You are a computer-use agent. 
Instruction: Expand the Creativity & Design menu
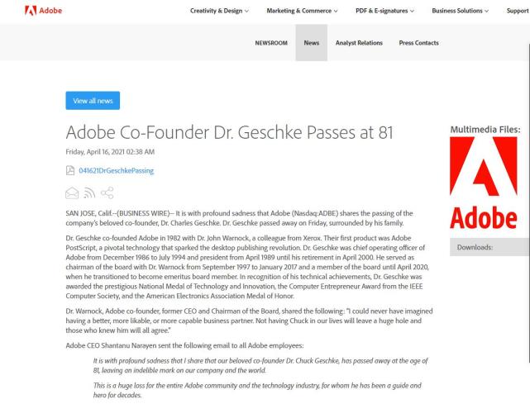pos(219,11)
